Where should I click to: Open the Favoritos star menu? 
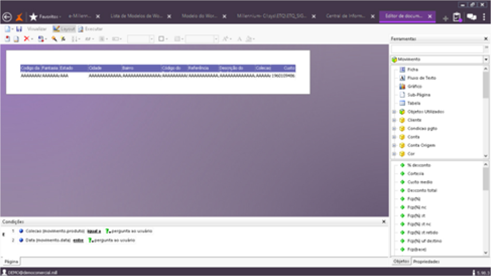(34, 17)
